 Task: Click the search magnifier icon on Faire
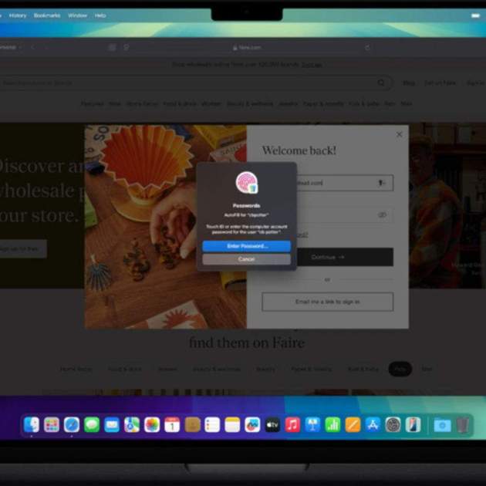(381, 83)
